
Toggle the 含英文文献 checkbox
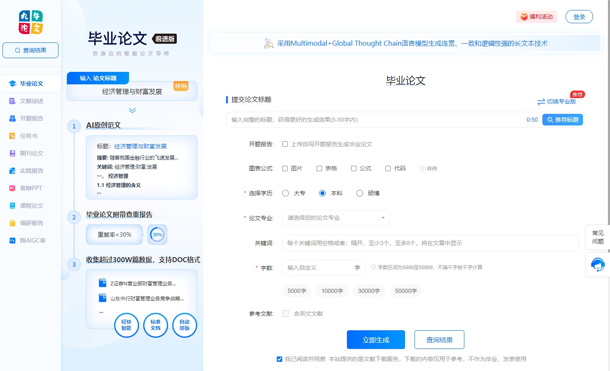[x=285, y=314]
